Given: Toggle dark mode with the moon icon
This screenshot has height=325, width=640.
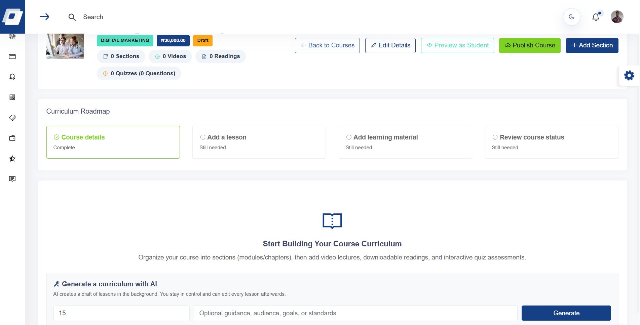Looking at the screenshot, I should [571, 17].
